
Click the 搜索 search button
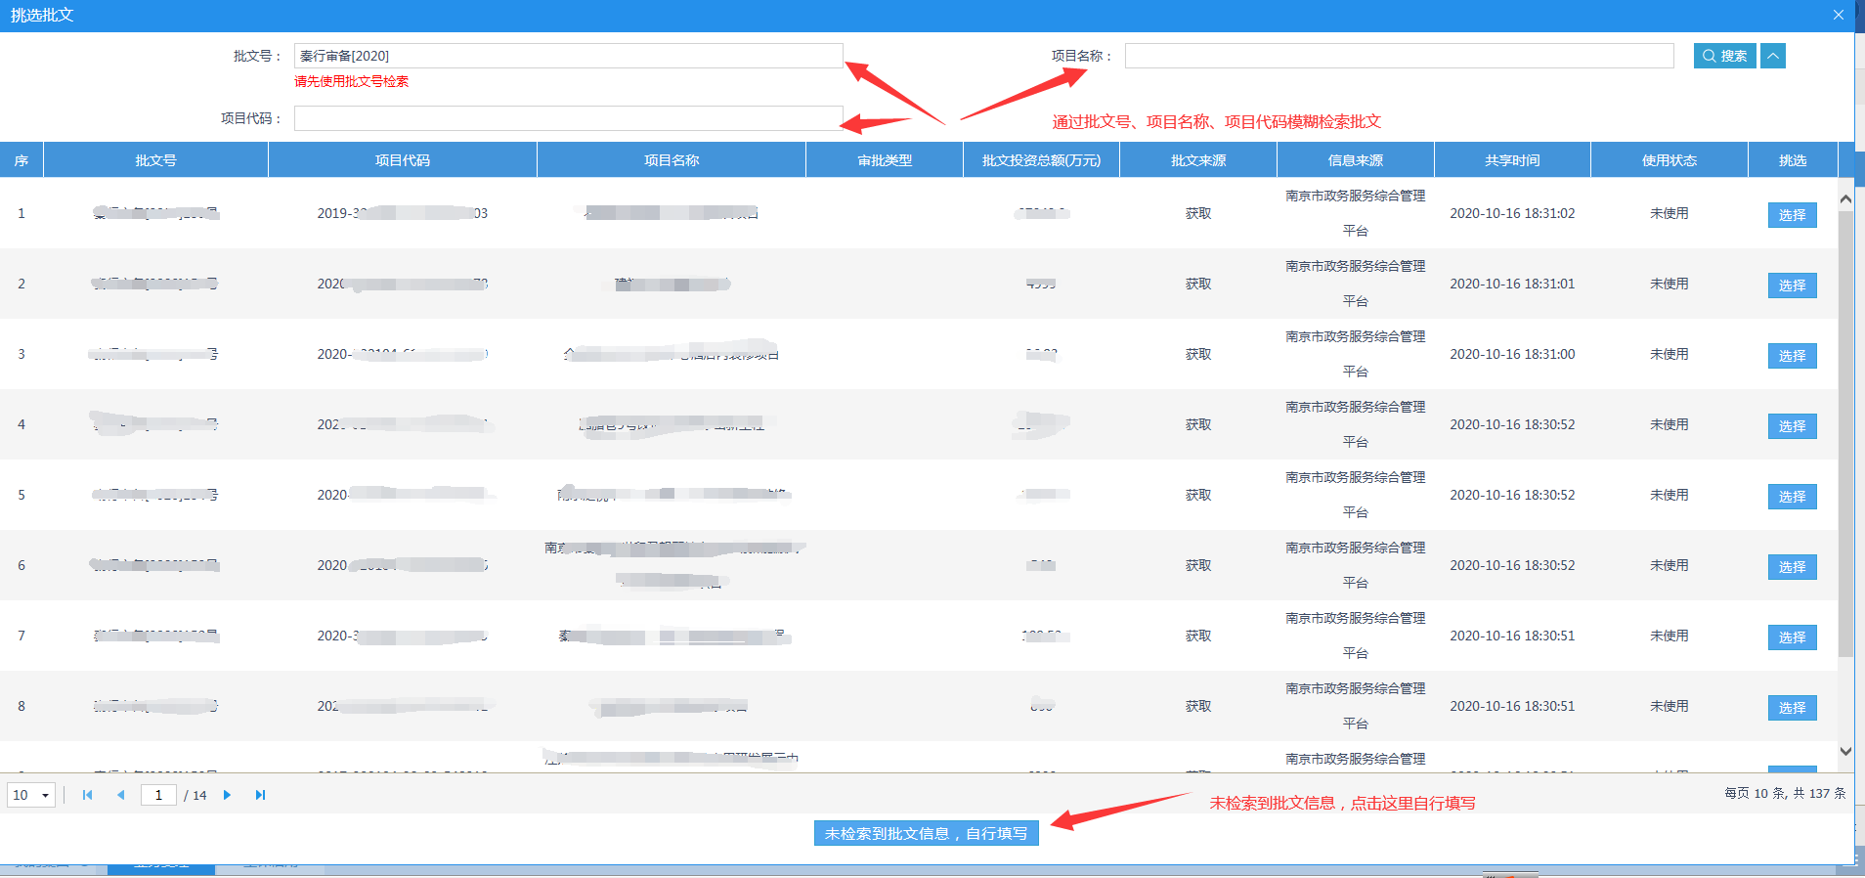1724,56
